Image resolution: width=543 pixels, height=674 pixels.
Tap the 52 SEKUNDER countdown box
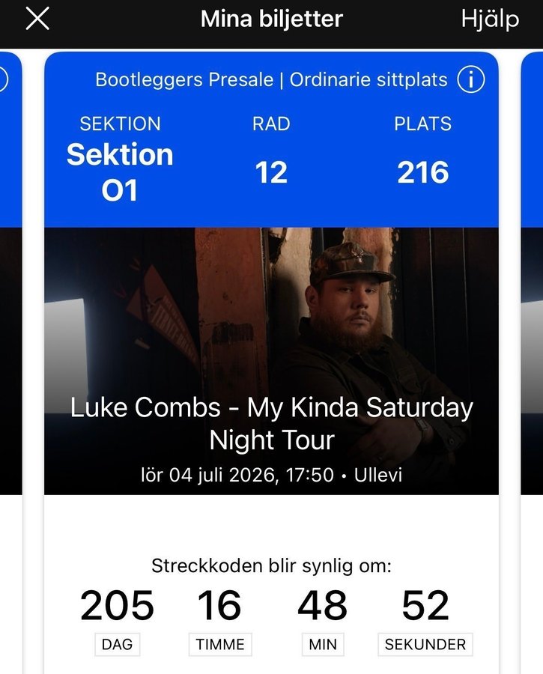(x=425, y=618)
